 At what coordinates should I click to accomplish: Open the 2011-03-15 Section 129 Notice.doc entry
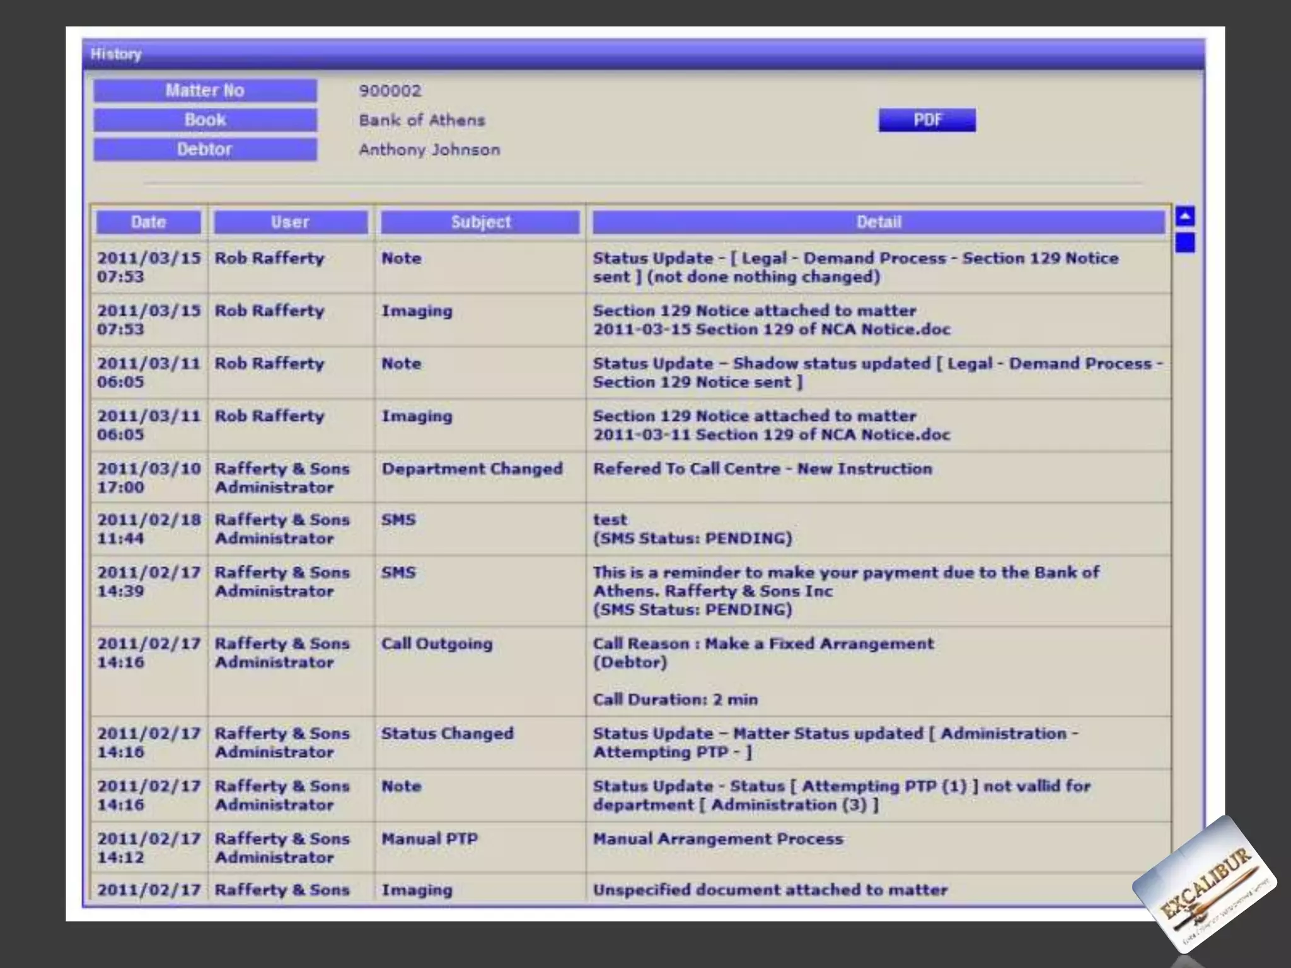tap(771, 329)
